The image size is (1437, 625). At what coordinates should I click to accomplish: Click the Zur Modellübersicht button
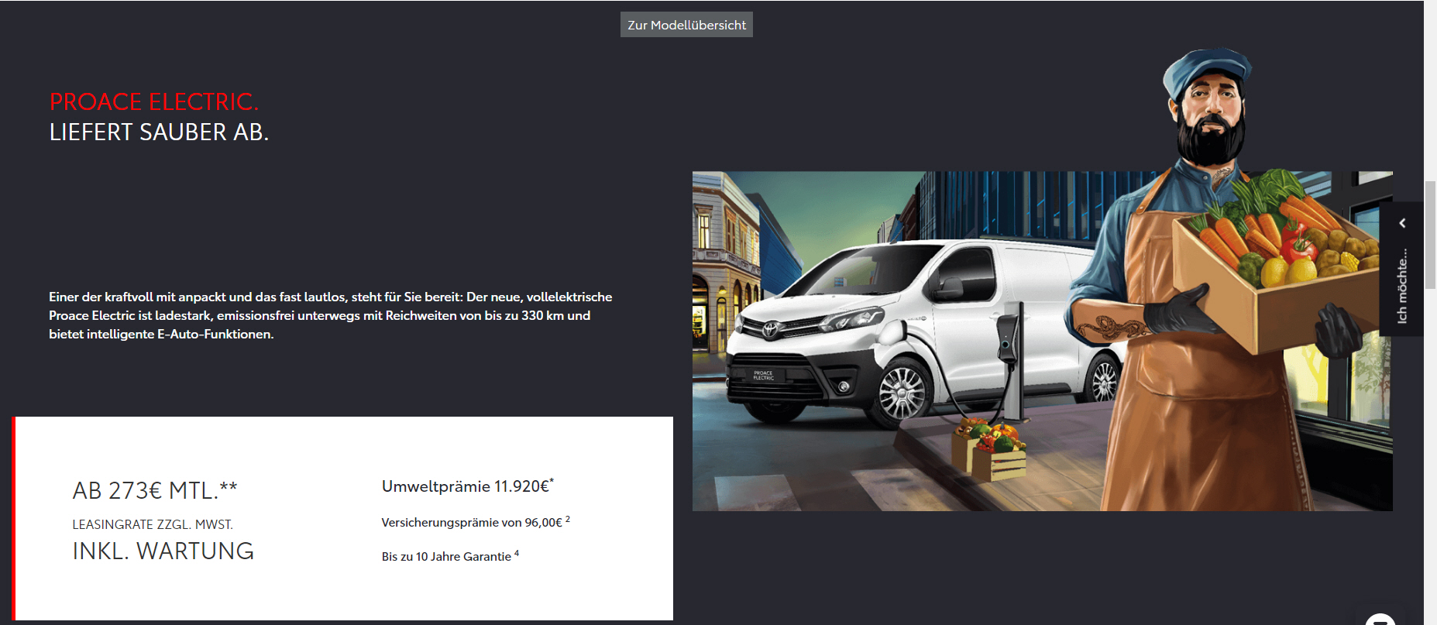(686, 25)
